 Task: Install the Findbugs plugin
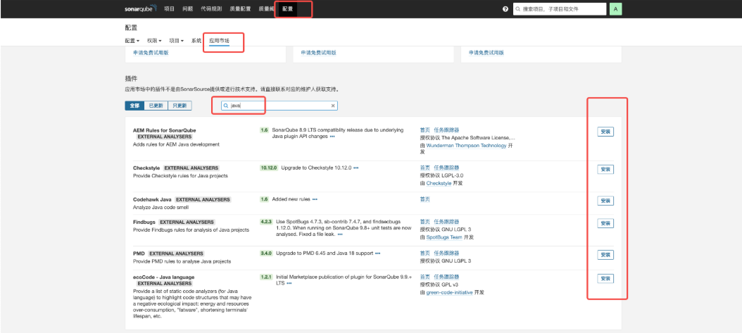(605, 223)
